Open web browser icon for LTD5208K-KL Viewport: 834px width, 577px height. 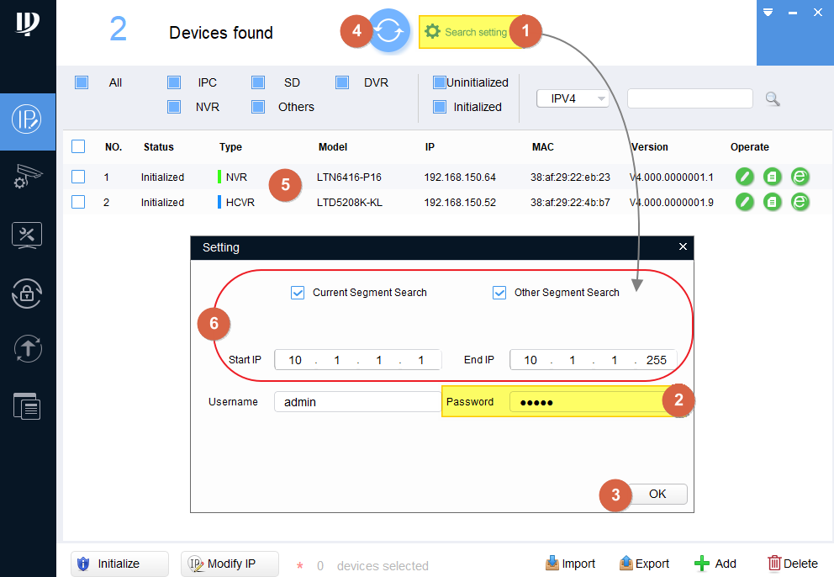800,202
